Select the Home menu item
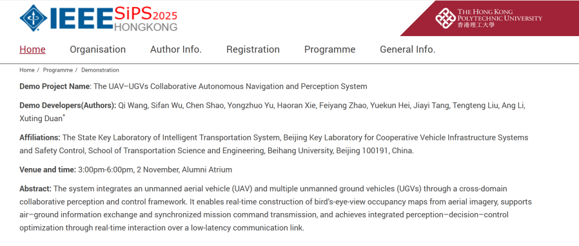579x246 pixels. coord(32,50)
